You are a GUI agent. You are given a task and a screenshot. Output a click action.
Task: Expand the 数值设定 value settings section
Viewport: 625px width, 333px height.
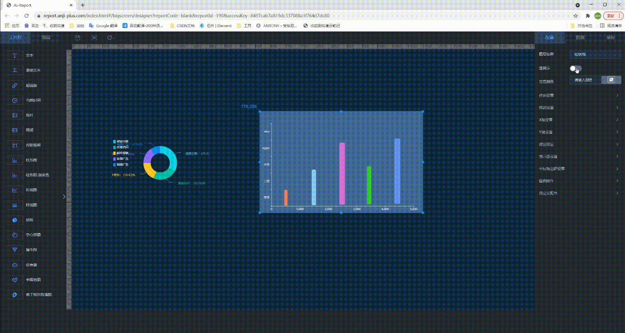click(x=578, y=144)
